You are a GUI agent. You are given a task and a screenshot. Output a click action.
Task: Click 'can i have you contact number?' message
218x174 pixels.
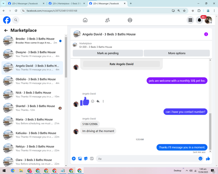coord(185,112)
